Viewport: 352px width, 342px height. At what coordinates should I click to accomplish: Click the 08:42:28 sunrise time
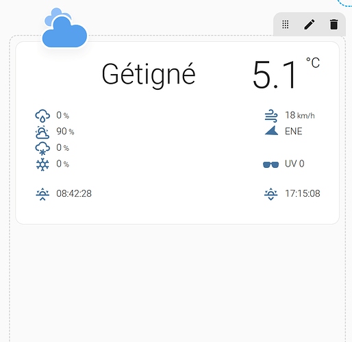click(x=74, y=194)
